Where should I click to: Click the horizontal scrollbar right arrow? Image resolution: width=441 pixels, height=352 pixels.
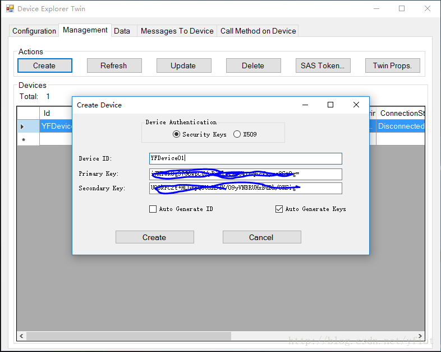coord(420,336)
